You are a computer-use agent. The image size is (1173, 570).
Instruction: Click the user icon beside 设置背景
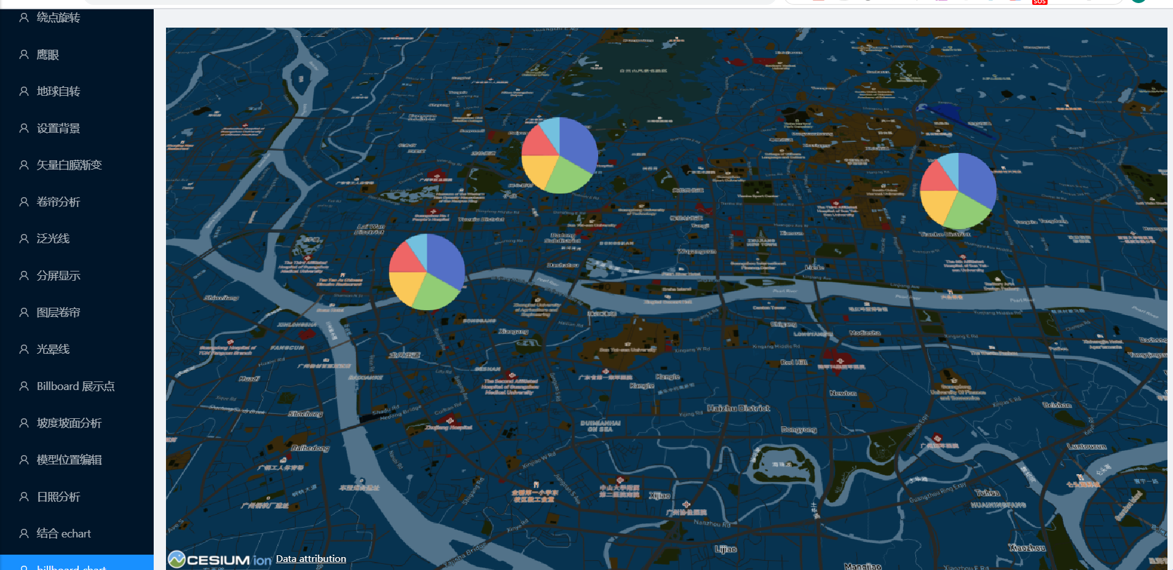[24, 128]
